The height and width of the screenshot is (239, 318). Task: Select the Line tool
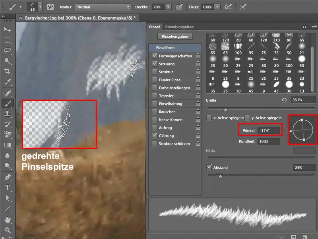click(x=8, y=208)
